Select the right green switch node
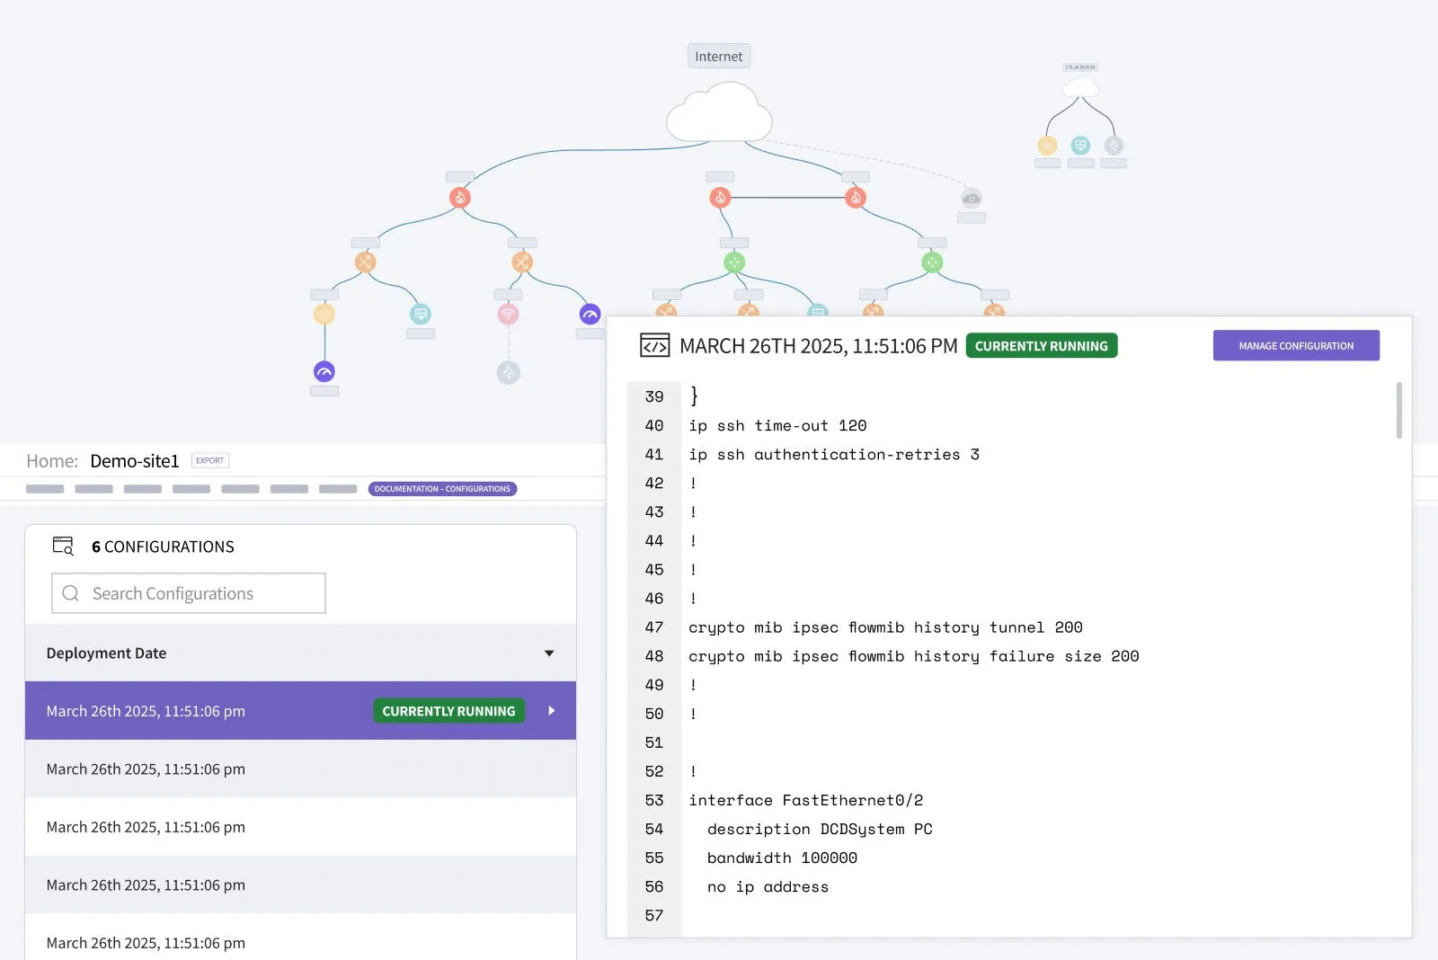Viewport: 1438px width, 960px height. [932, 262]
